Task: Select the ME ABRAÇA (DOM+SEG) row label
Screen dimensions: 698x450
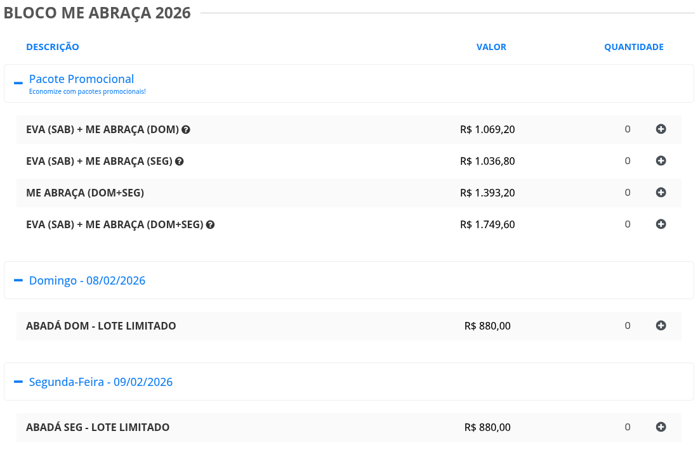Action: [x=85, y=193]
